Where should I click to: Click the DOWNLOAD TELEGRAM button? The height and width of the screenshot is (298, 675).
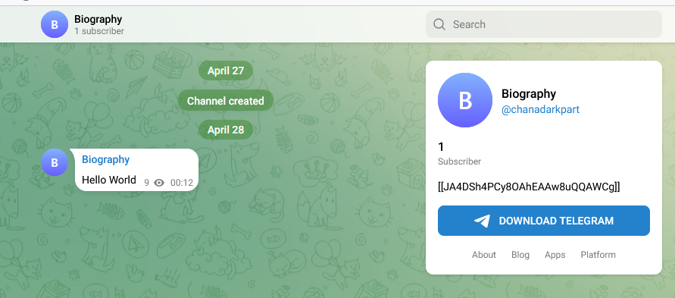544,221
